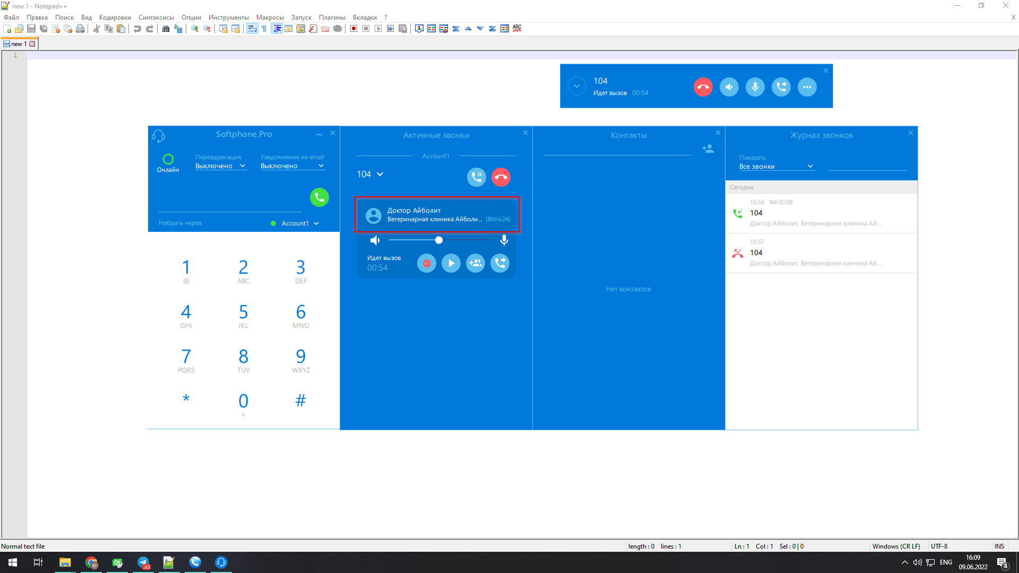Expand Уведомления на email dropdown
Screen dimensions: 1019x573
point(292,166)
